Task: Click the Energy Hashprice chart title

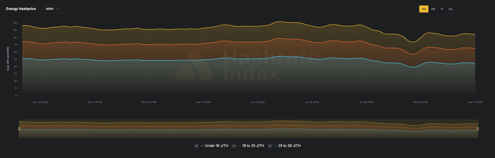Action: tap(21, 9)
